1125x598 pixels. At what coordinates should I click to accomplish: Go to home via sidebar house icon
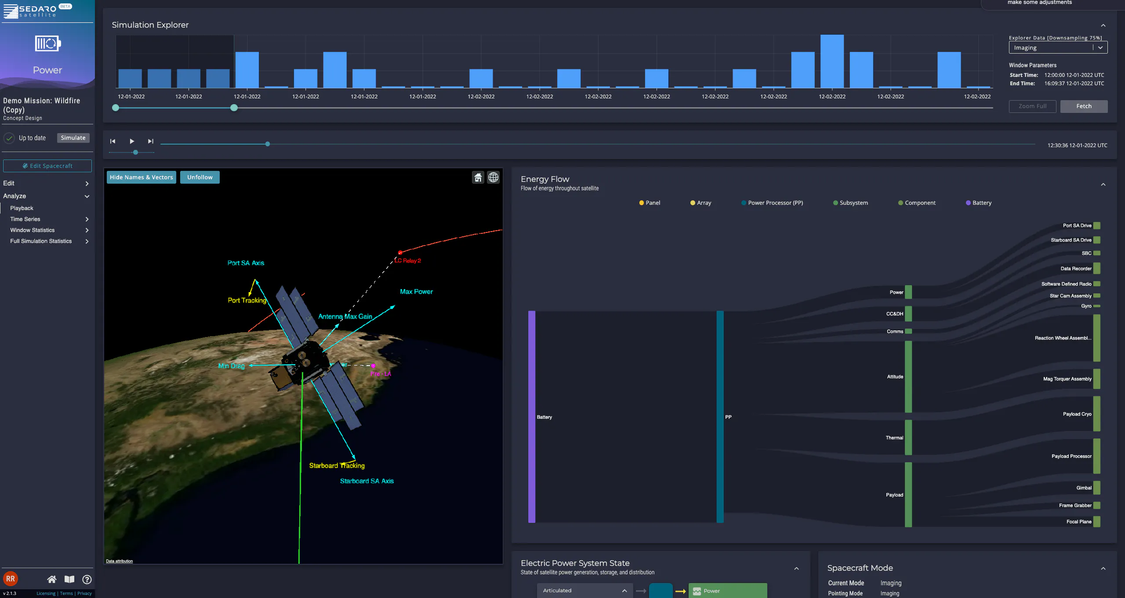tap(52, 580)
